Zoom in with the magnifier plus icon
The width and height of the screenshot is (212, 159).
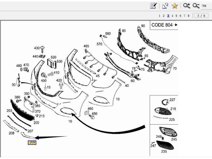click(x=187, y=6)
